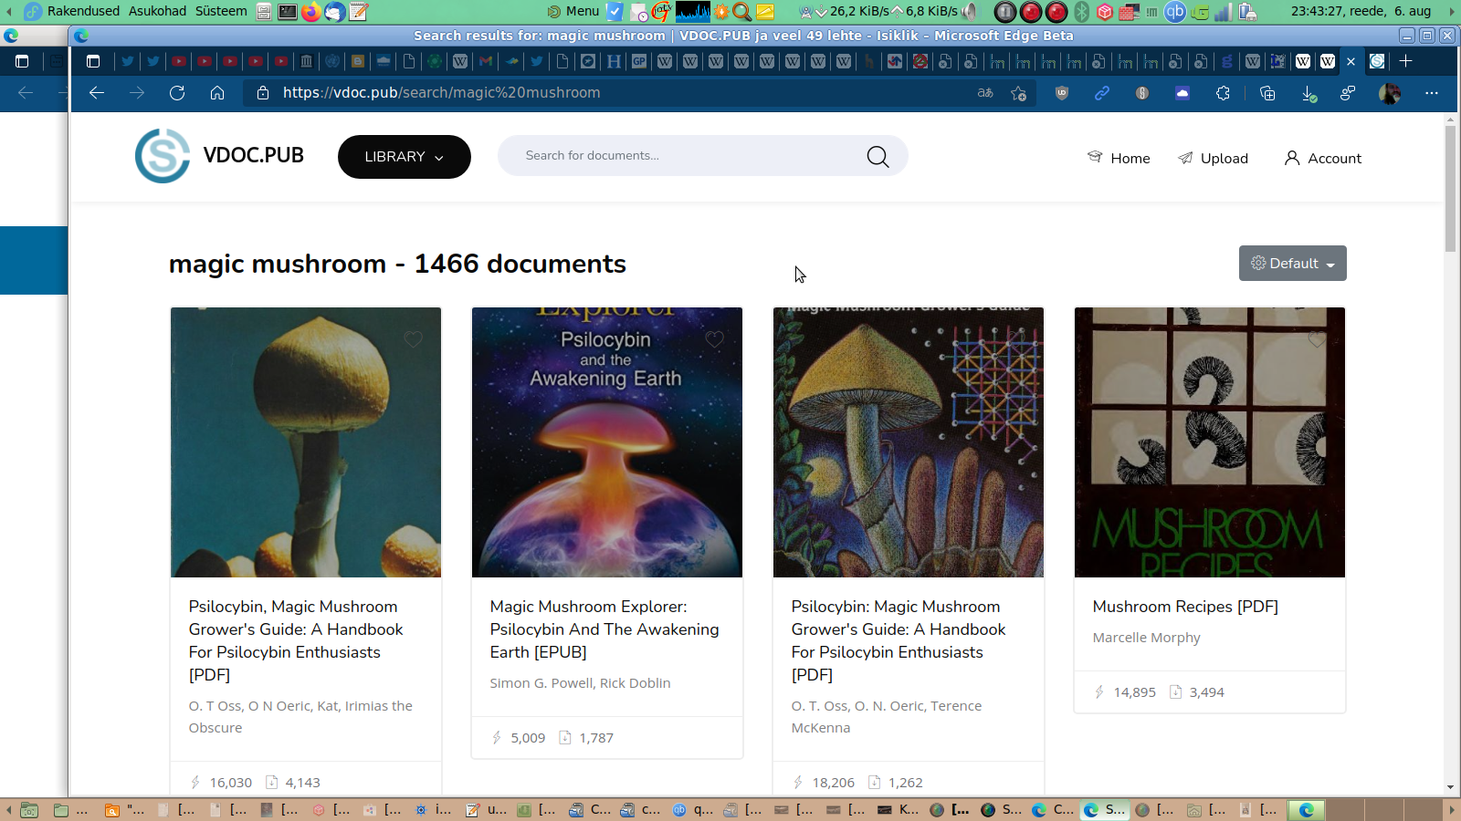Viewport: 1461px width, 821px height.
Task: Go to browser home page icon
Action: pos(217,93)
